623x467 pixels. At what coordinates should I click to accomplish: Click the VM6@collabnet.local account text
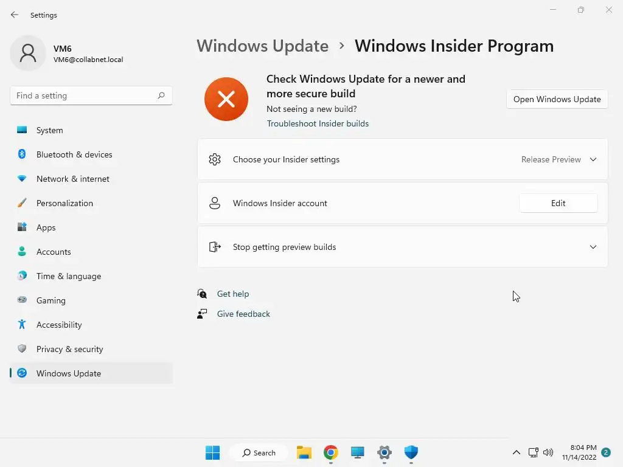(88, 60)
